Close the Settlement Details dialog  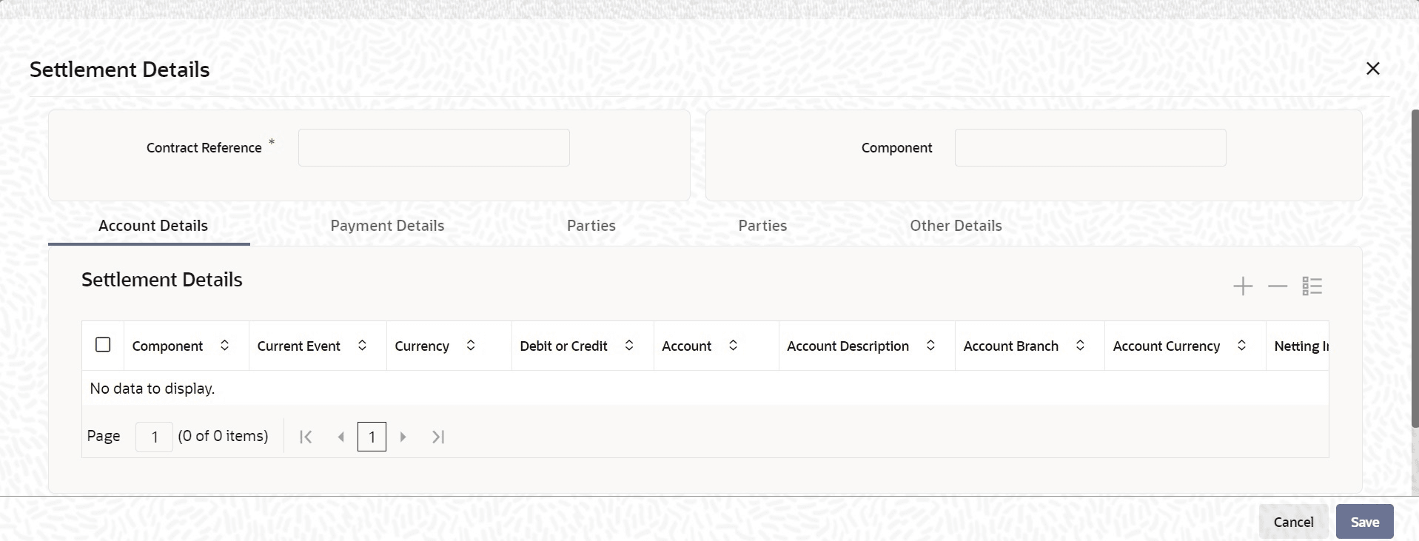pos(1373,69)
